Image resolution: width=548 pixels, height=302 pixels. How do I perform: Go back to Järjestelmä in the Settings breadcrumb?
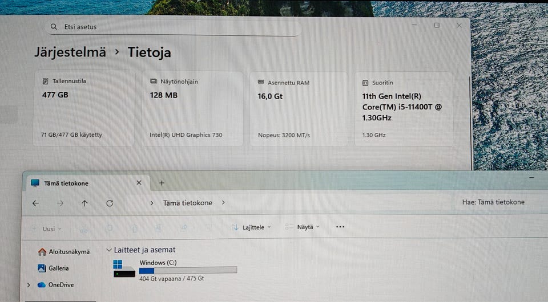pos(70,52)
